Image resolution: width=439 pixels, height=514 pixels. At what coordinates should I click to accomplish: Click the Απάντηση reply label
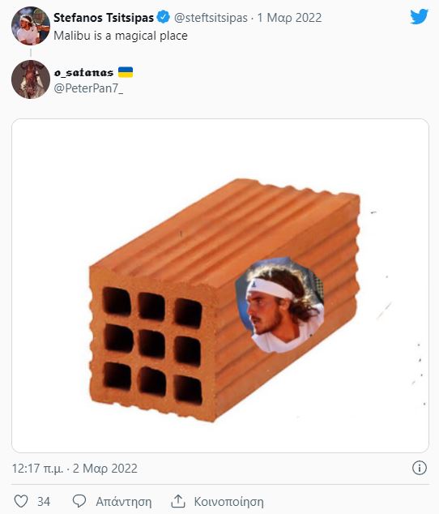(x=123, y=502)
